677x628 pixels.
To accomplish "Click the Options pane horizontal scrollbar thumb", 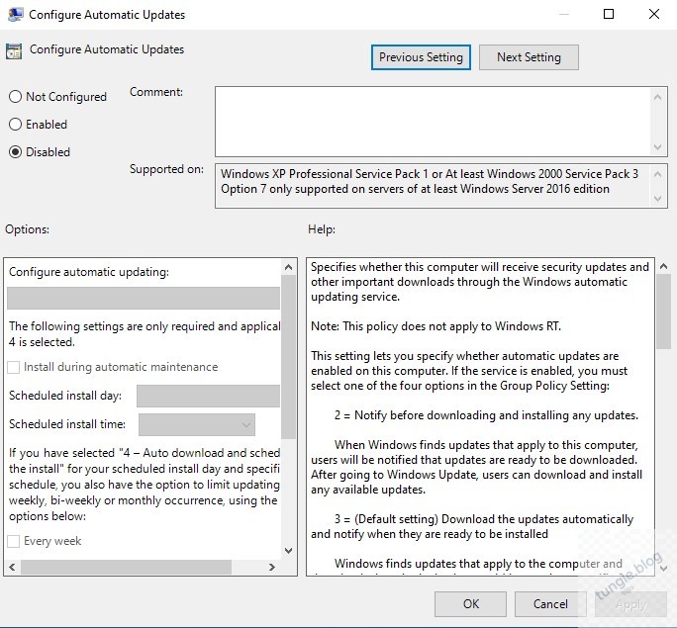I will coord(126,567).
